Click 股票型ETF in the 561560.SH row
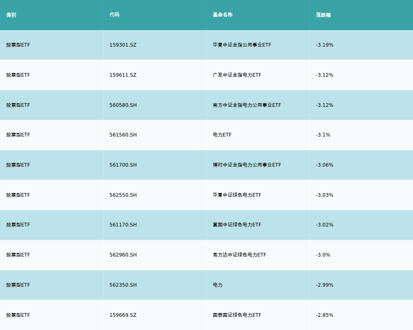Viewport: 413px width, 330px height. [18, 135]
